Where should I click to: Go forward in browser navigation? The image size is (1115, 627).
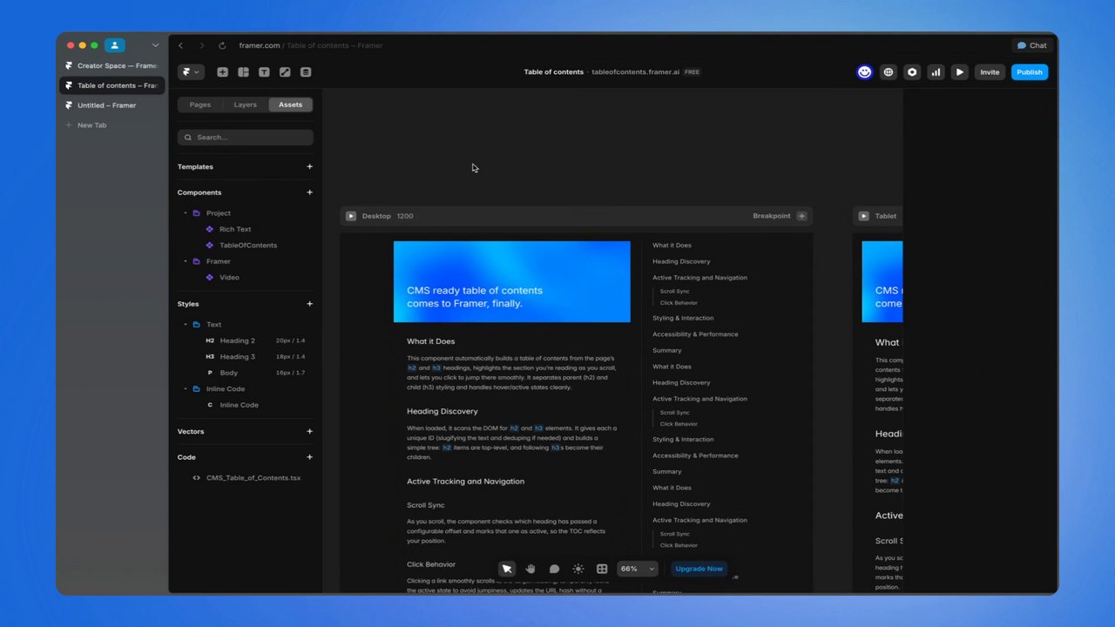pos(201,45)
